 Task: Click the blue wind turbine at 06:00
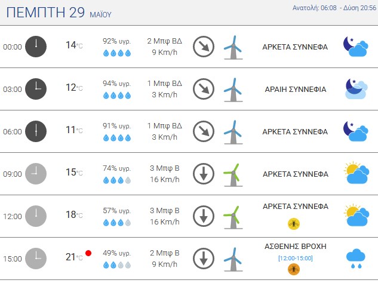coord(233,133)
